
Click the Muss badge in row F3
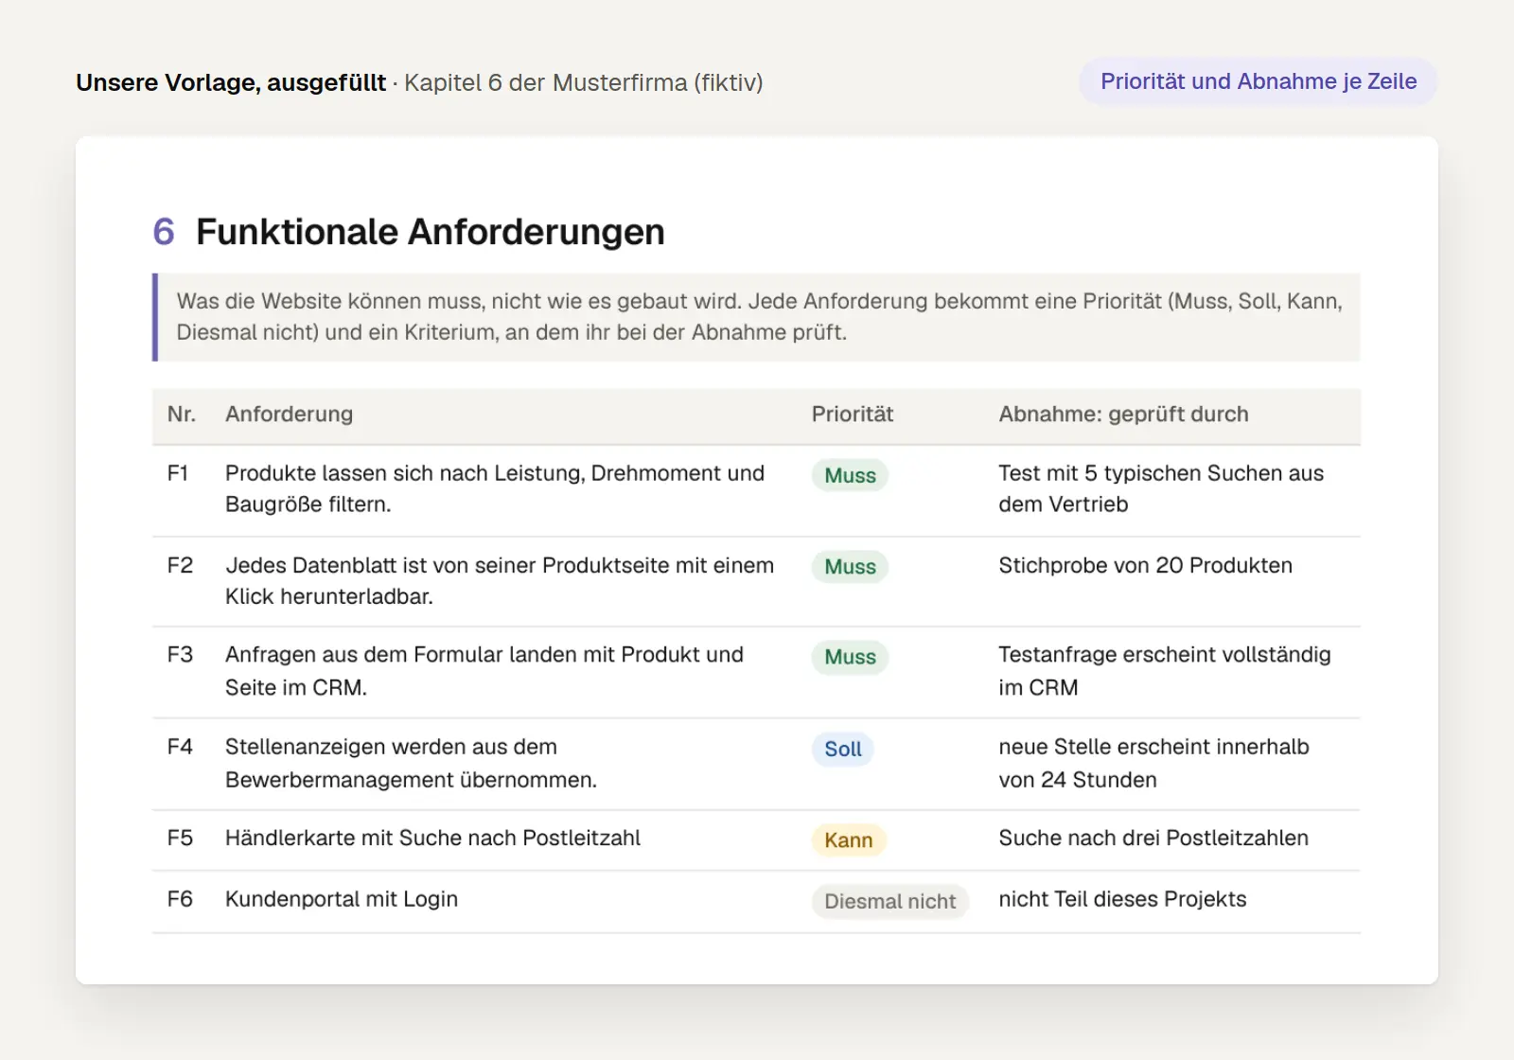tap(850, 657)
